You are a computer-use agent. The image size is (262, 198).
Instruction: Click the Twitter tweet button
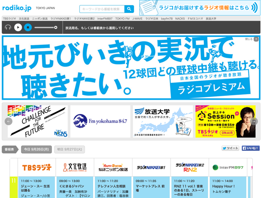pos(230,148)
